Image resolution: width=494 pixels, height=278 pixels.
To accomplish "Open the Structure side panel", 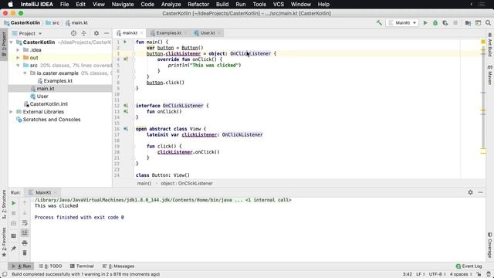I will coord(4,205).
